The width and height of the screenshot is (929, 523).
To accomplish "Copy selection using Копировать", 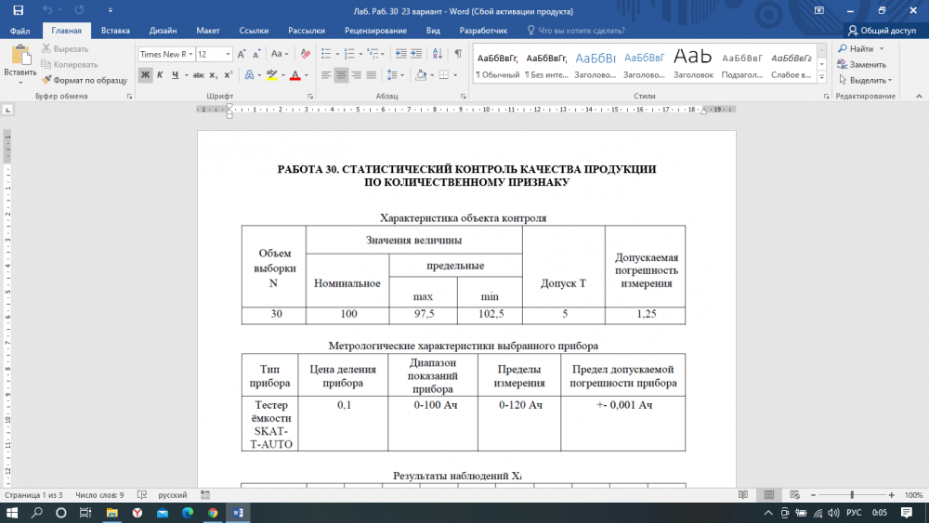I will pos(70,64).
